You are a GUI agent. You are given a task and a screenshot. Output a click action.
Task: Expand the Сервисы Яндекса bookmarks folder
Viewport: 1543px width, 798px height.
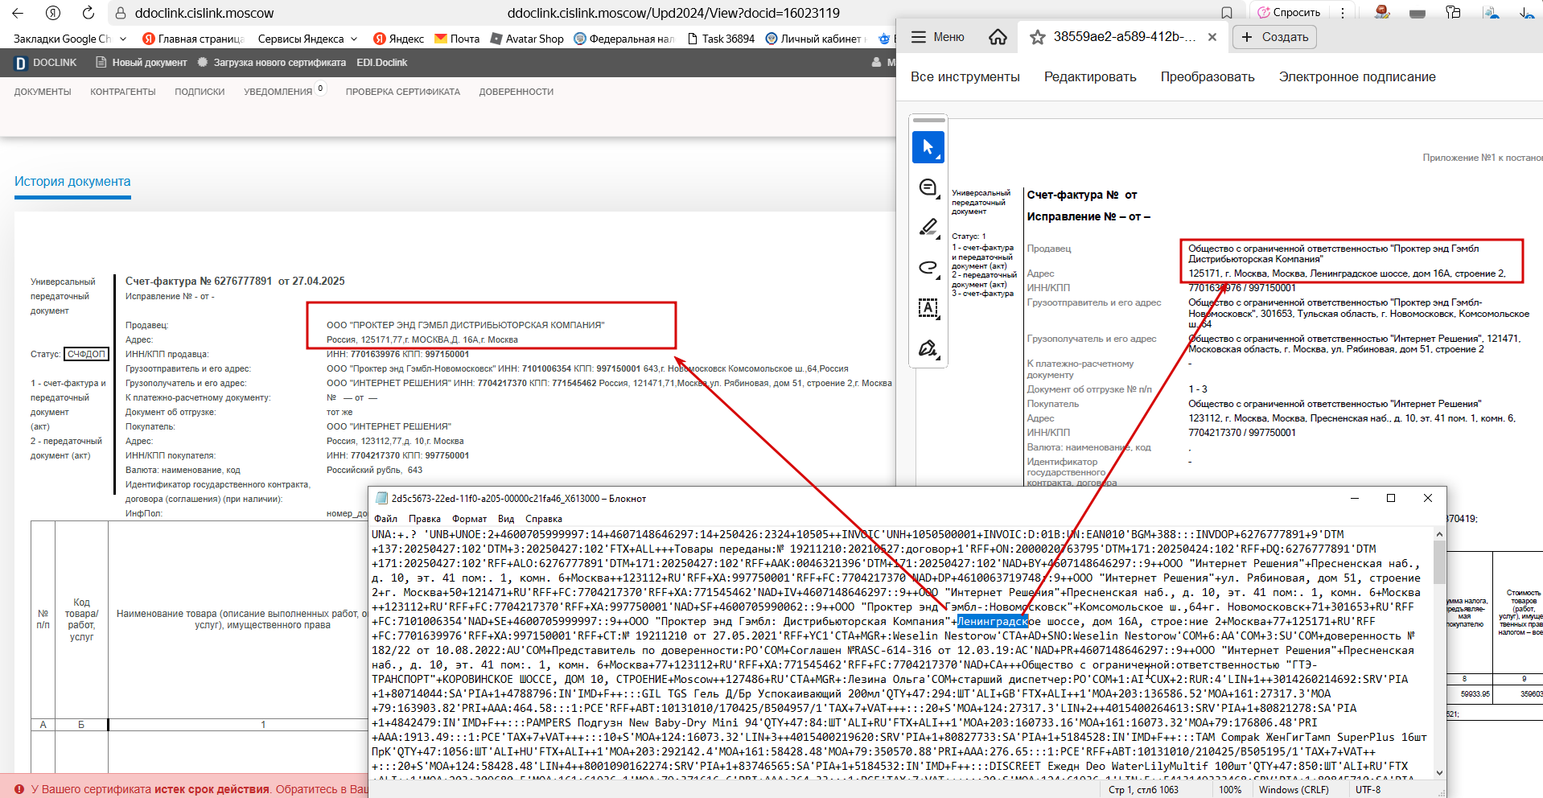[307, 39]
